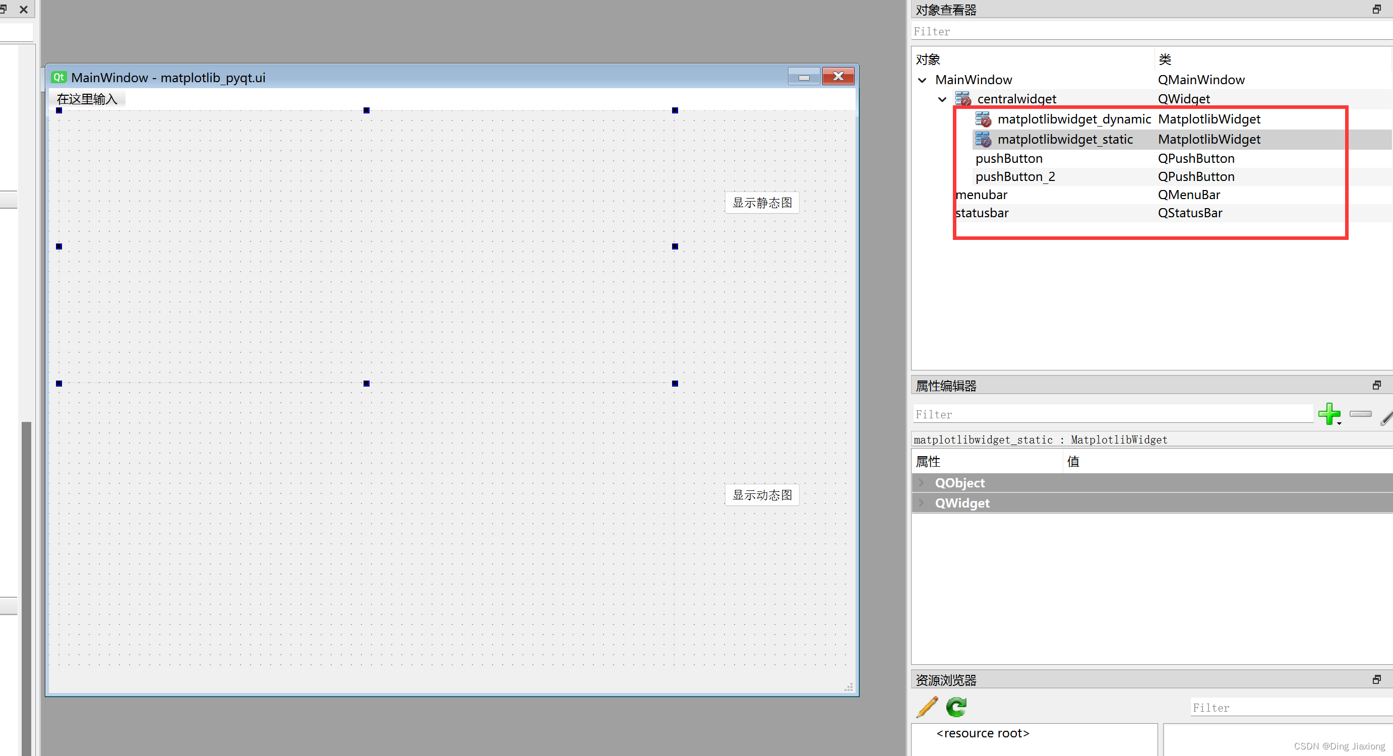1393x756 pixels.
Task: Select menubar in the object tree
Action: click(x=982, y=195)
